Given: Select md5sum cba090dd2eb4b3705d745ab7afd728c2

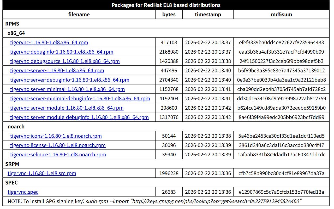Looking at the screenshot, I should [282, 89].
